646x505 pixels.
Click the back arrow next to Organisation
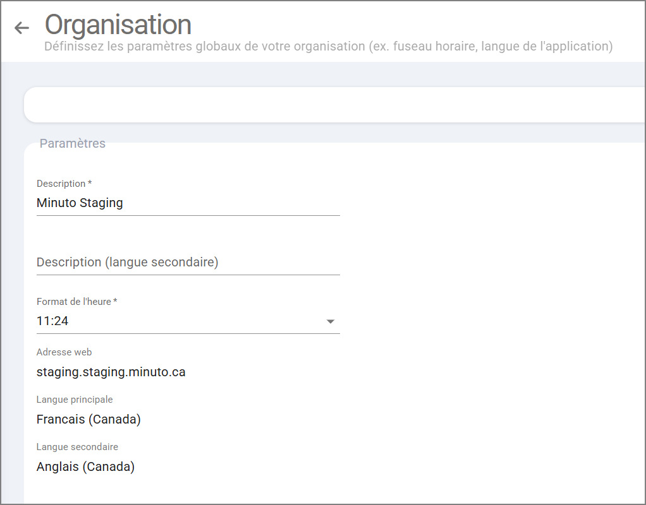point(22,28)
